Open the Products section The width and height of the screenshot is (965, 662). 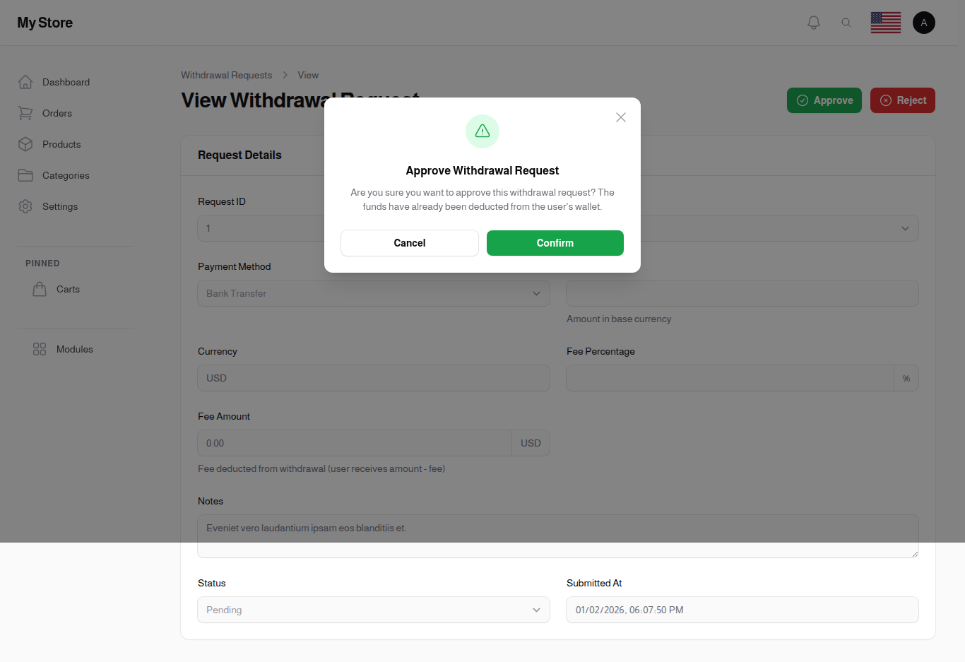click(x=61, y=144)
